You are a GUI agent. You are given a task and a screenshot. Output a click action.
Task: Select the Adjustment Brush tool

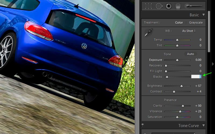click(193, 6)
